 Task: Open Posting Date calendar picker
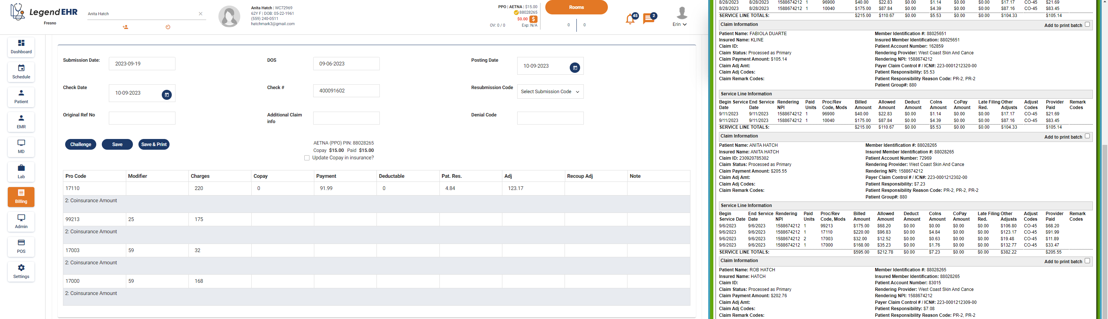pyautogui.click(x=575, y=68)
